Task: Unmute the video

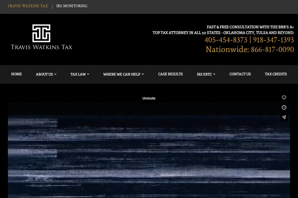Action: [x=149, y=98]
